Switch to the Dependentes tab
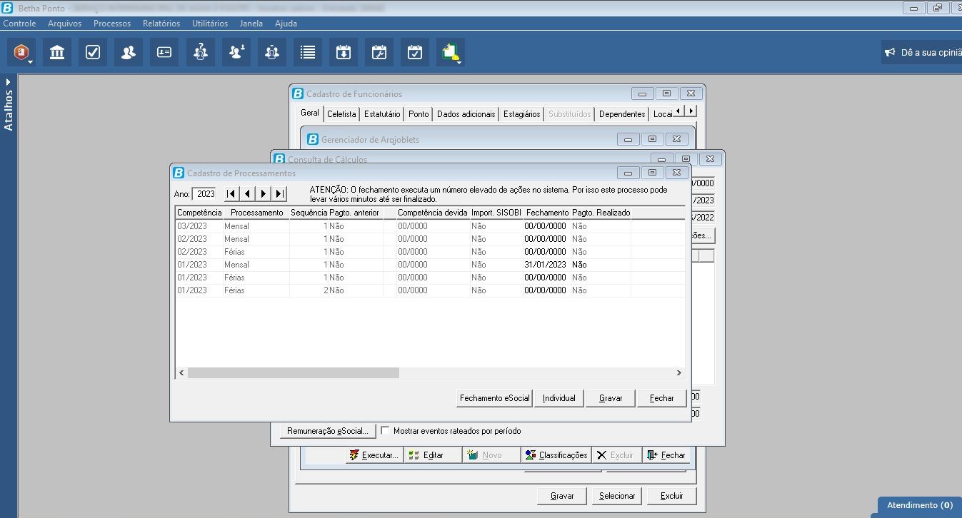962x518 pixels. pyautogui.click(x=622, y=114)
